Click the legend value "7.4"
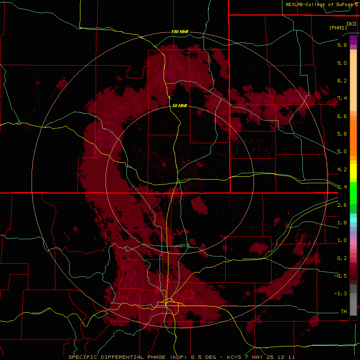 click(x=342, y=98)
